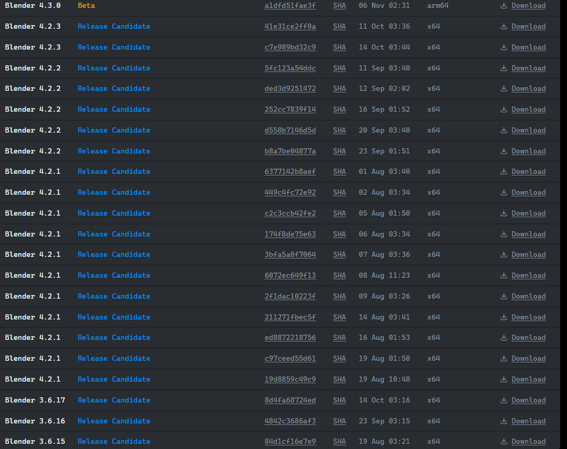The width and height of the screenshot is (567, 449).
Task: Open commit hash ded3d9251472 link
Action: 290,89
